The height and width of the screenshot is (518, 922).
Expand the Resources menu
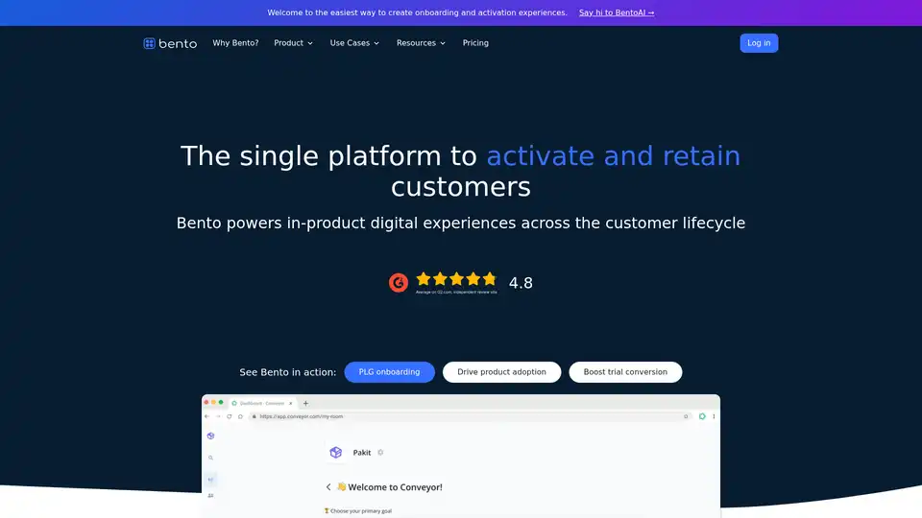pos(421,43)
